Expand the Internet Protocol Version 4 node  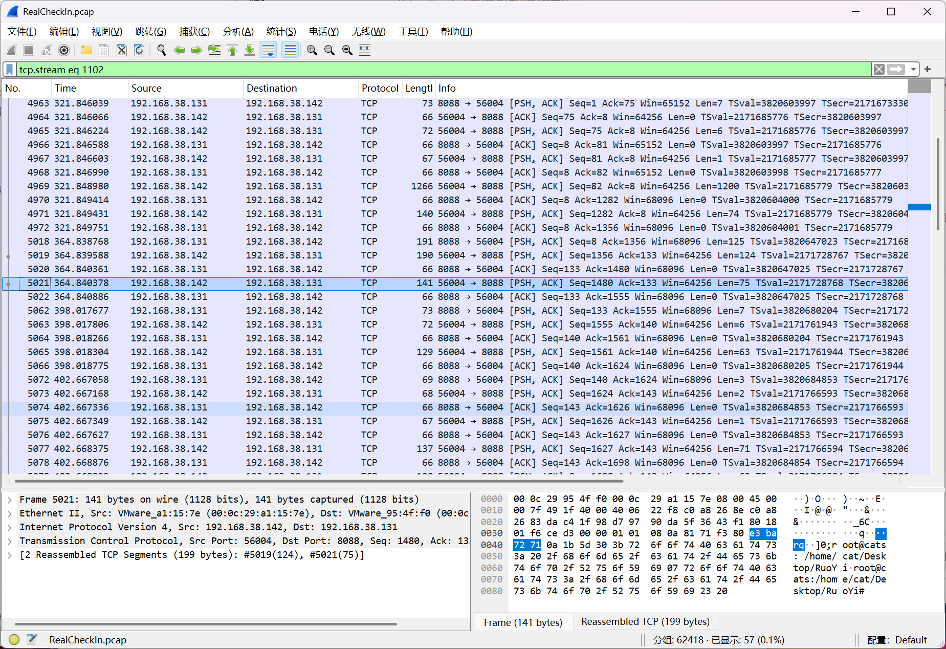[x=10, y=527]
